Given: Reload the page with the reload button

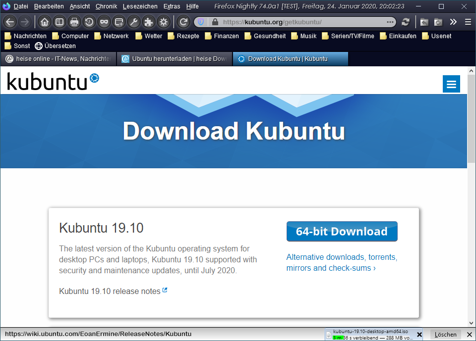Looking at the screenshot, I should (183, 22).
